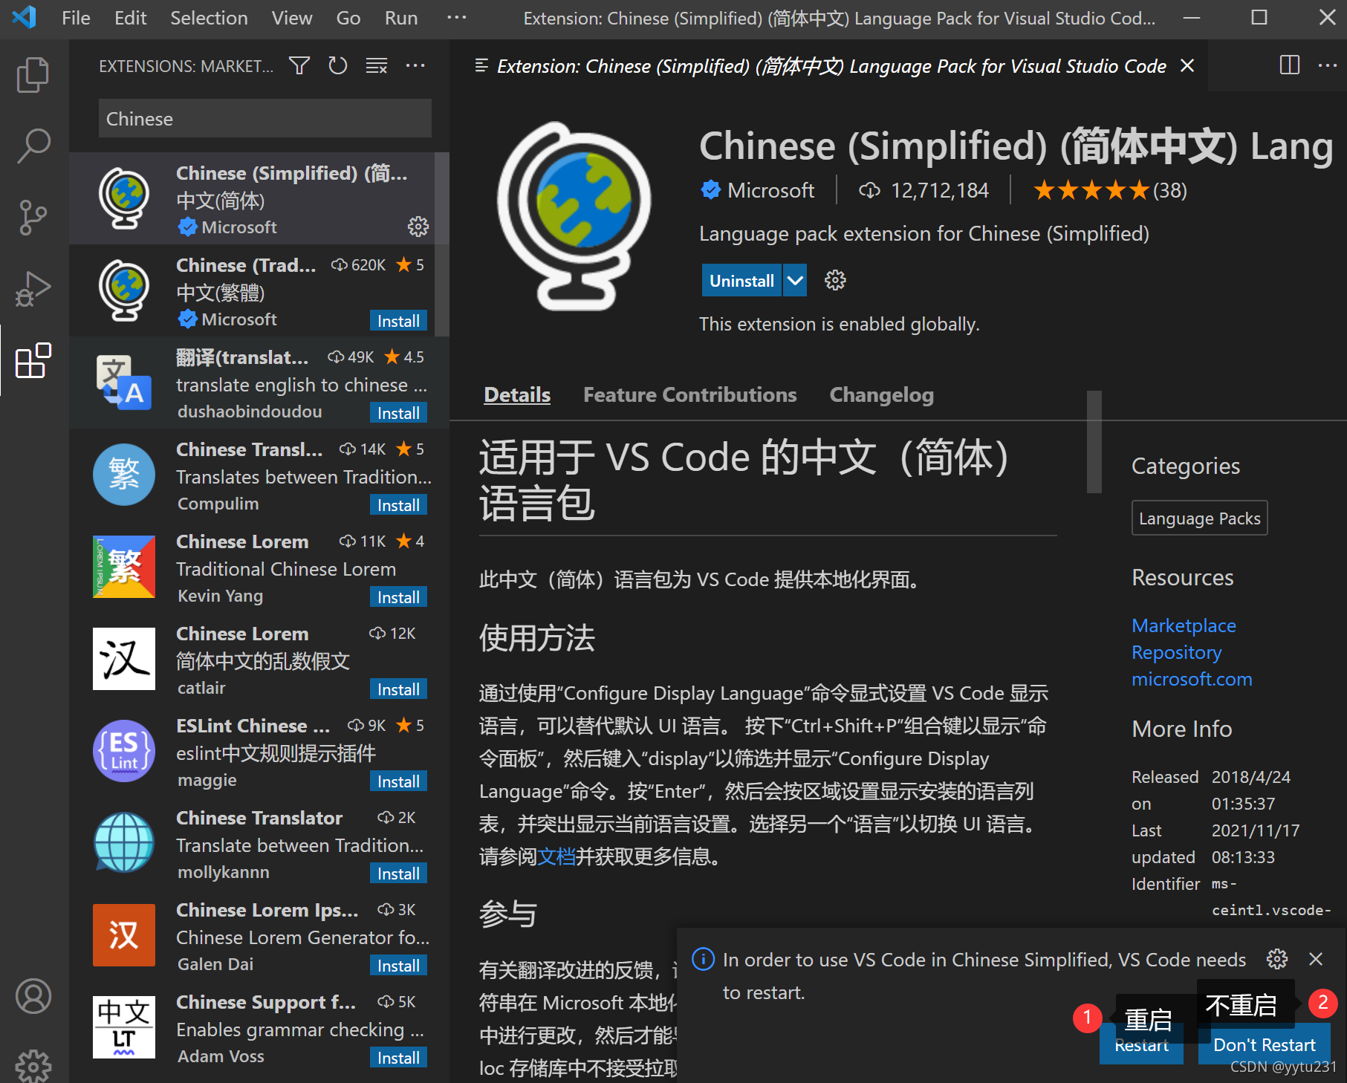Open the Explorer view in activity bar
The height and width of the screenshot is (1083, 1347).
[x=33, y=74]
